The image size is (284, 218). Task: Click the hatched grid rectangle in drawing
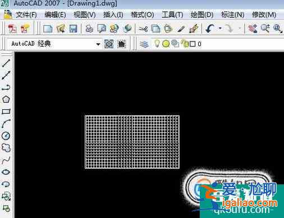click(132, 142)
